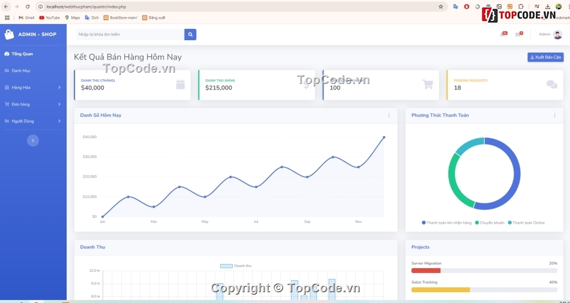Click the teal donut chart segment
Screen dimensions: 570x303
point(469,145)
